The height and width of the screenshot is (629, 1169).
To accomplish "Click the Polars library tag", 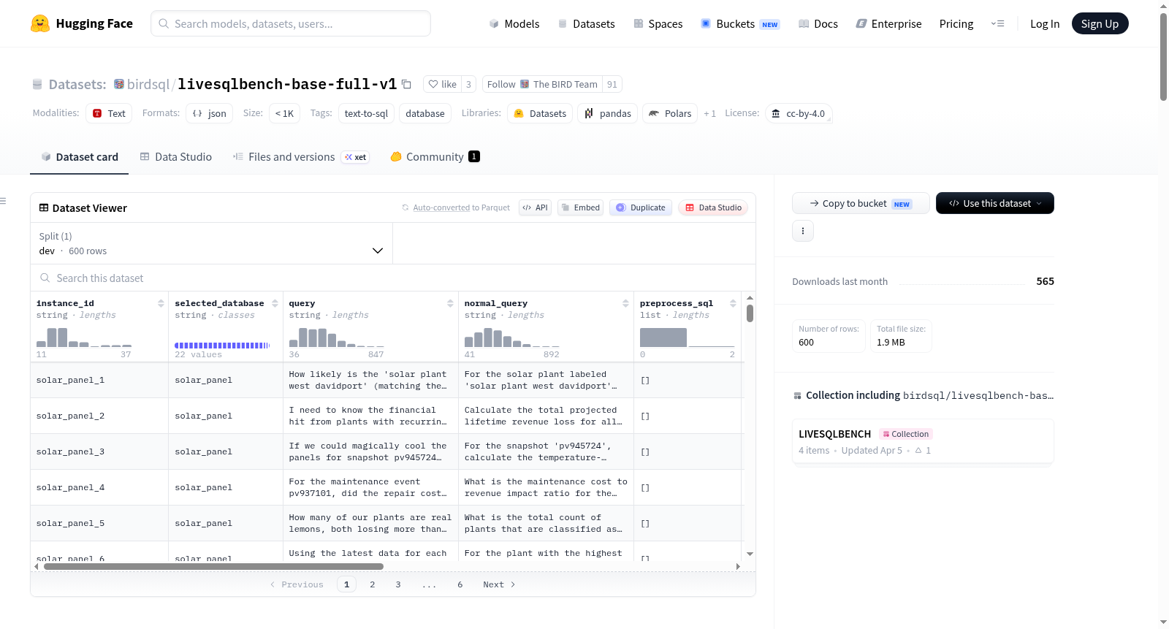I will [670, 113].
